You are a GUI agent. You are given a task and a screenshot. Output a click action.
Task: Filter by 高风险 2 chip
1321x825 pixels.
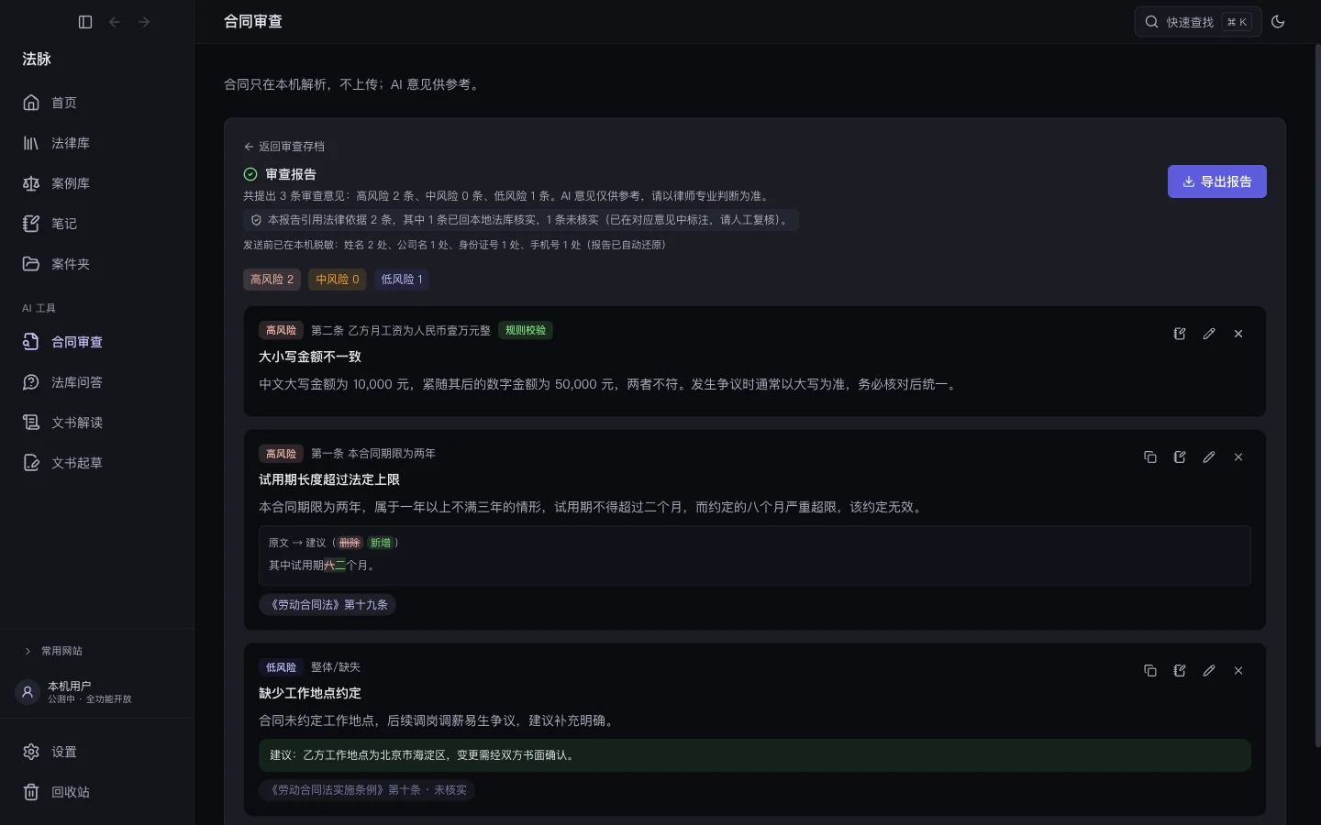tap(272, 280)
